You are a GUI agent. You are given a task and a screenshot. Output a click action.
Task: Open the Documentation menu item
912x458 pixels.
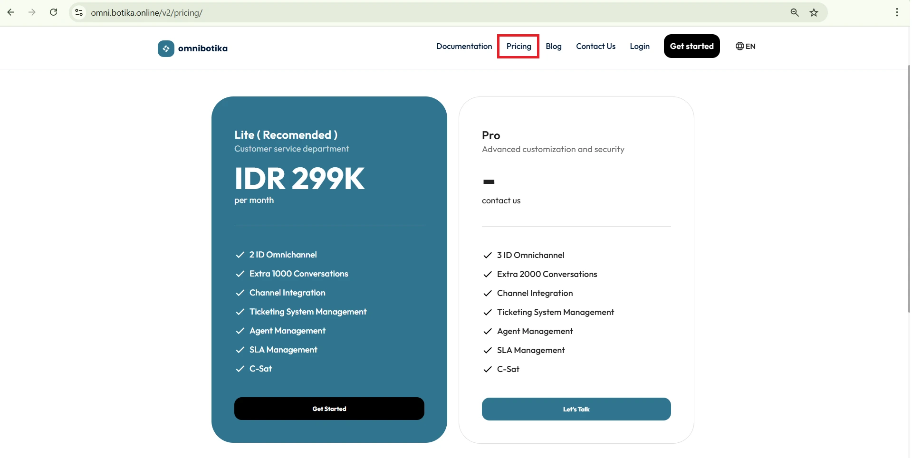pos(464,47)
